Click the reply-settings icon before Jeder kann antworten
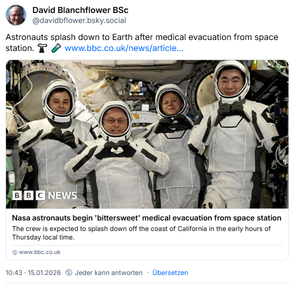The image size is (291, 287). pos(69,272)
